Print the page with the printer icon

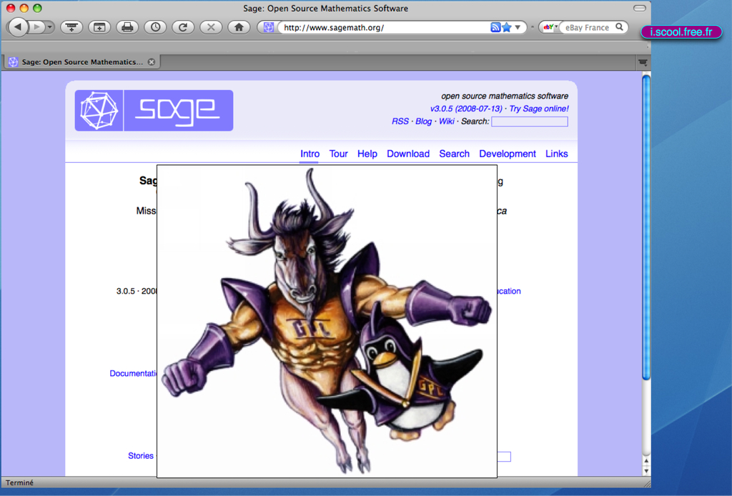click(127, 27)
